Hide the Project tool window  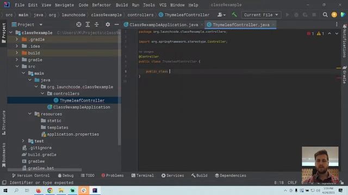point(116,24)
